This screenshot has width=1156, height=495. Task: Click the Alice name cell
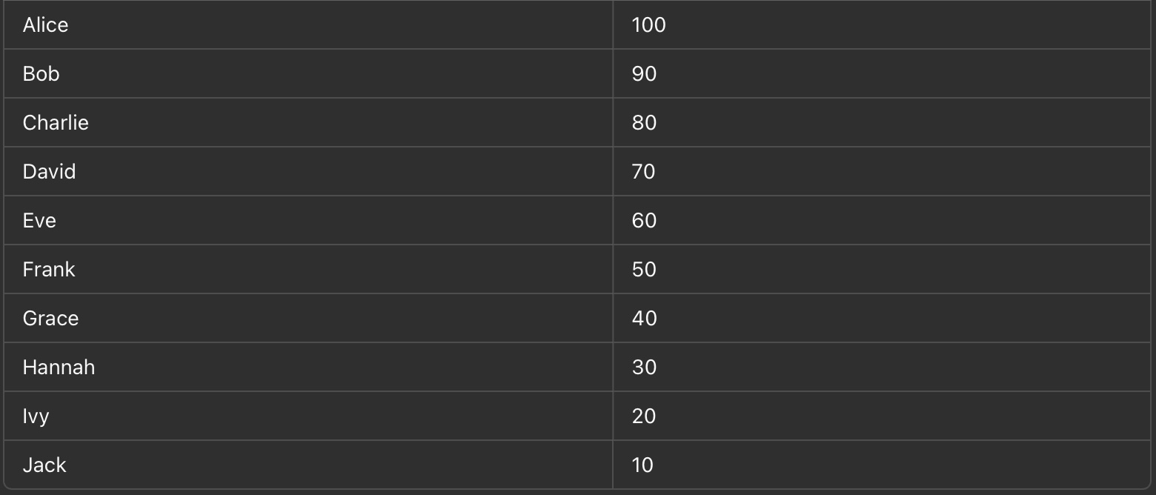[46, 25]
